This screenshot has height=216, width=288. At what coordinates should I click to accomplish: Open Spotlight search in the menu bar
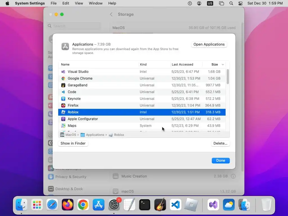[231, 3]
